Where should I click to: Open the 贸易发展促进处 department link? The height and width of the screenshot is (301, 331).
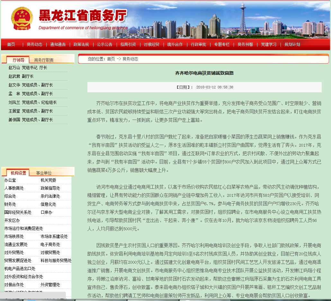click(18, 260)
